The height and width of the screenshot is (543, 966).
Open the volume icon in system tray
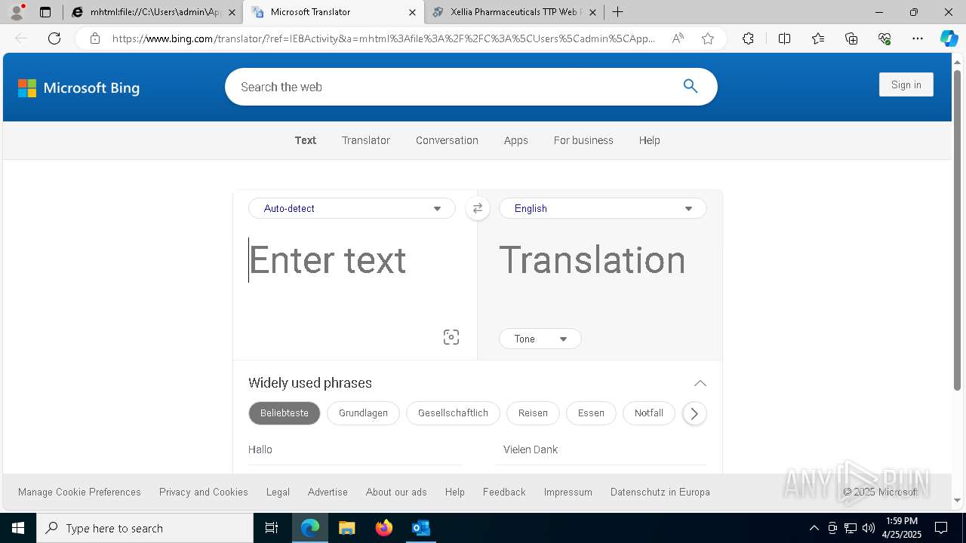[x=869, y=528]
